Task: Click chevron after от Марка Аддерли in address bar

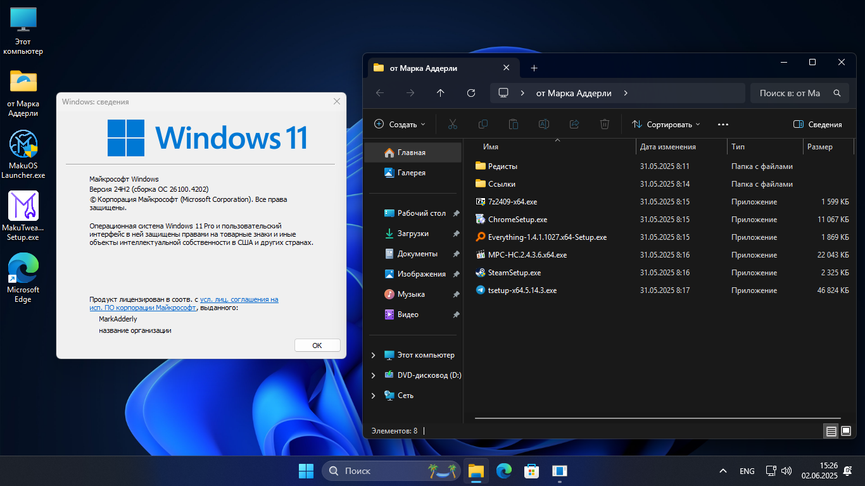Action: pos(626,93)
